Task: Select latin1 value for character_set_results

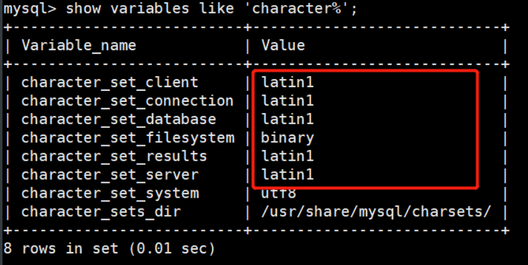Action: tap(287, 156)
